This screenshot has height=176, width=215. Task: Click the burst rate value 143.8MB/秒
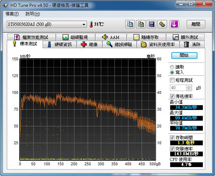186,154
